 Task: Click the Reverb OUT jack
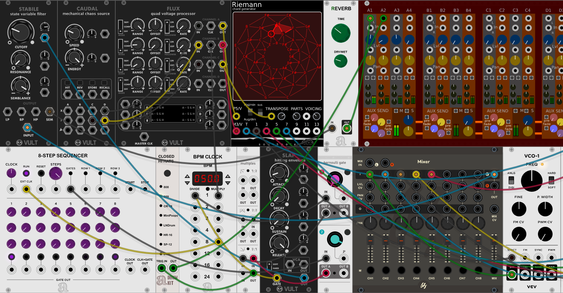(x=347, y=128)
